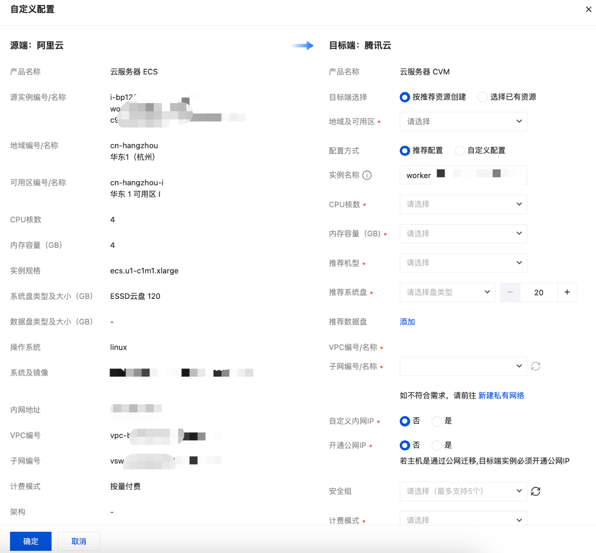The image size is (596, 553).
Task: Set 开通公网IP to 是
Action: pyautogui.click(x=437, y=445)
